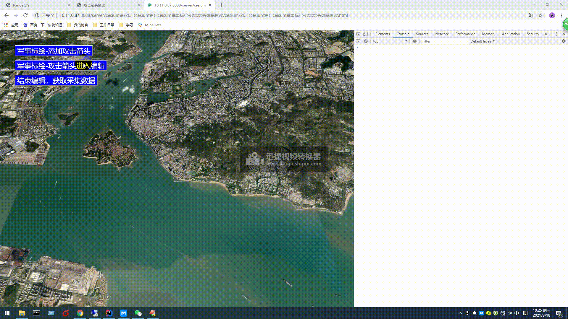Viewport: 568px width, 319px height.
Task: Click 结束编辑，获取采集数据 button
Action: pos(56,80)
